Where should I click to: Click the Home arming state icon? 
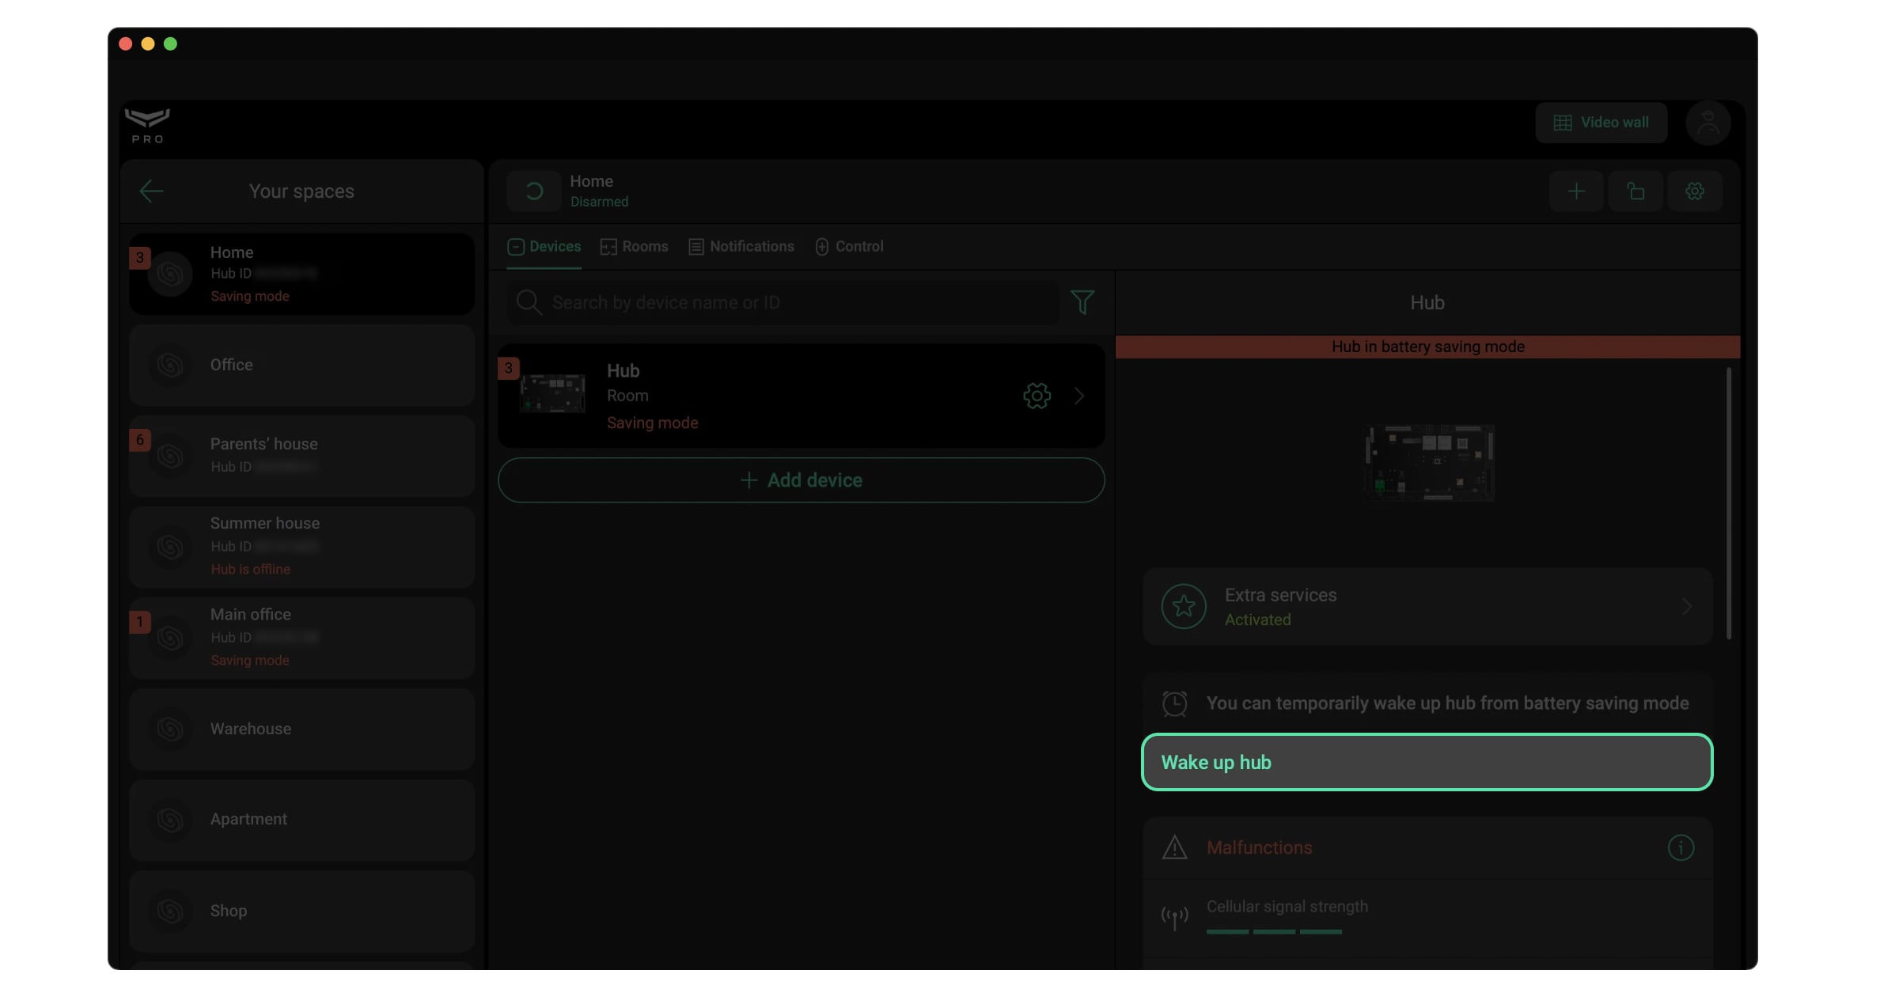pyautogui.click(x=534, y=191)
